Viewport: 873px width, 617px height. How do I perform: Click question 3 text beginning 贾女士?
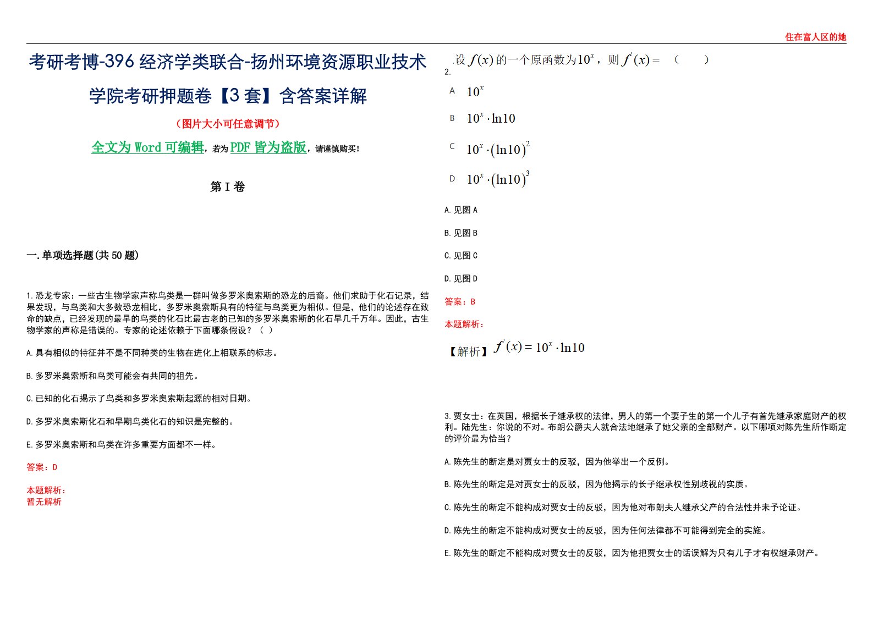click(x=645, y=427)
